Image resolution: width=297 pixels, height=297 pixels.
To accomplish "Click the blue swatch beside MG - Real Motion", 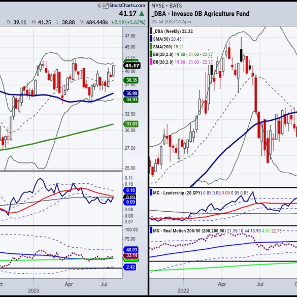I will (151, 230).
